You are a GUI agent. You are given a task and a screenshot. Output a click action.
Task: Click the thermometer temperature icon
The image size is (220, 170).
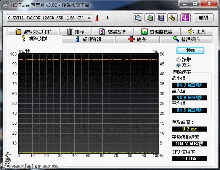pyautogui.click(x=97, y=18)
